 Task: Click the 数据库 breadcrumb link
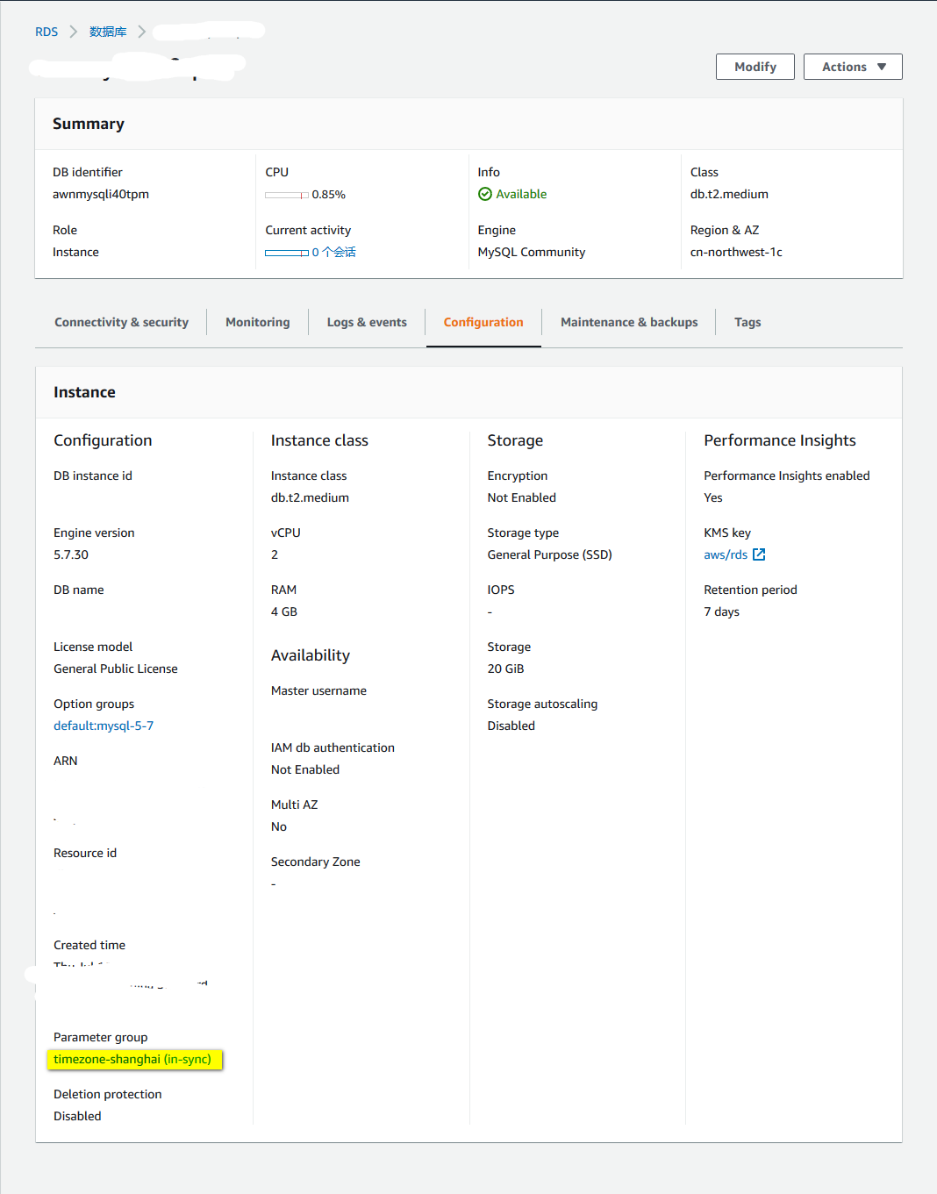pyautogui.click(x=108, y=32)
